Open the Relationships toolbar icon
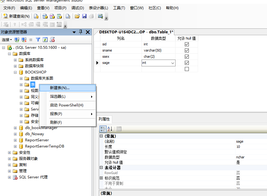The image size is (267, 196). point(24,24)
